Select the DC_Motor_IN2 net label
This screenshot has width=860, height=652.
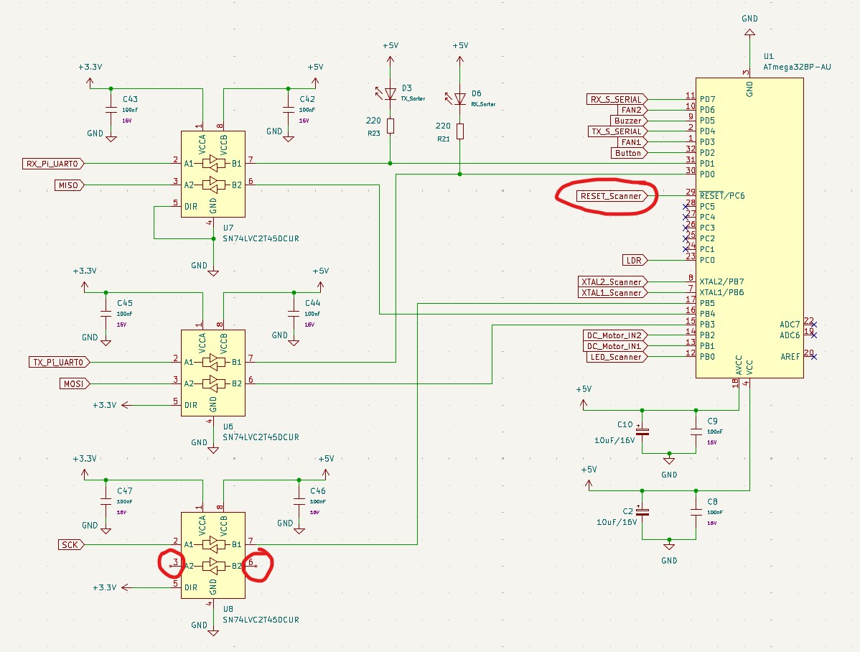[613, 335]
